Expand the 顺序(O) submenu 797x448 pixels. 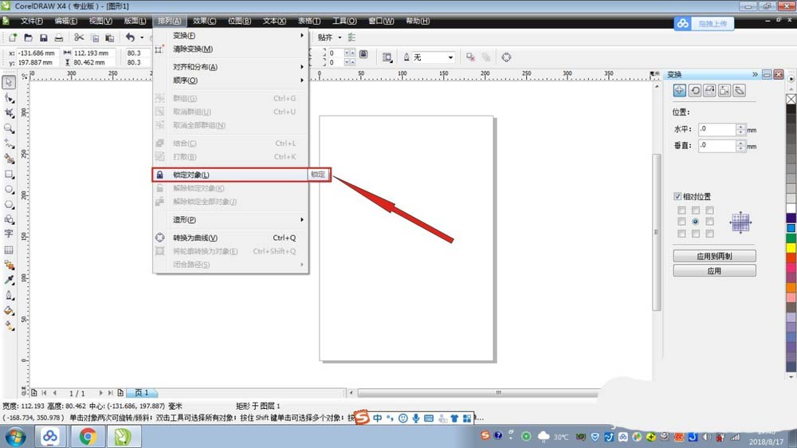coord(231,81)
